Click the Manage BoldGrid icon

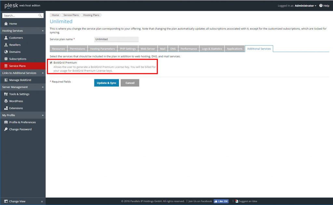[6, 80]
